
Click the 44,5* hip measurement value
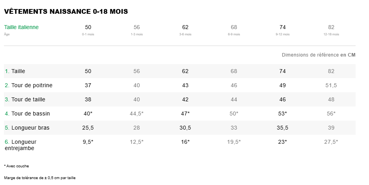(137, 114)
